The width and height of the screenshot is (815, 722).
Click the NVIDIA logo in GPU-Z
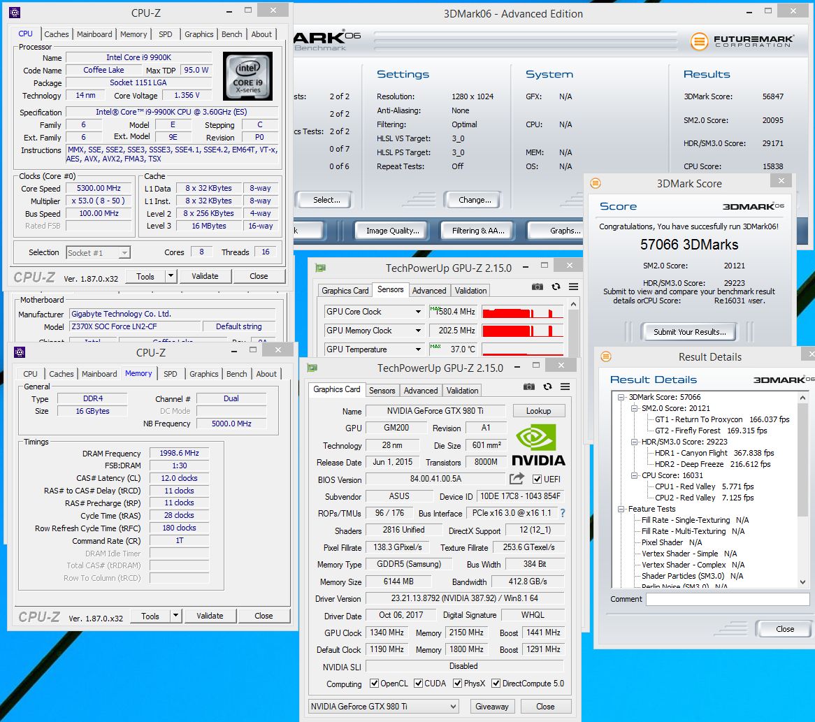538,445
